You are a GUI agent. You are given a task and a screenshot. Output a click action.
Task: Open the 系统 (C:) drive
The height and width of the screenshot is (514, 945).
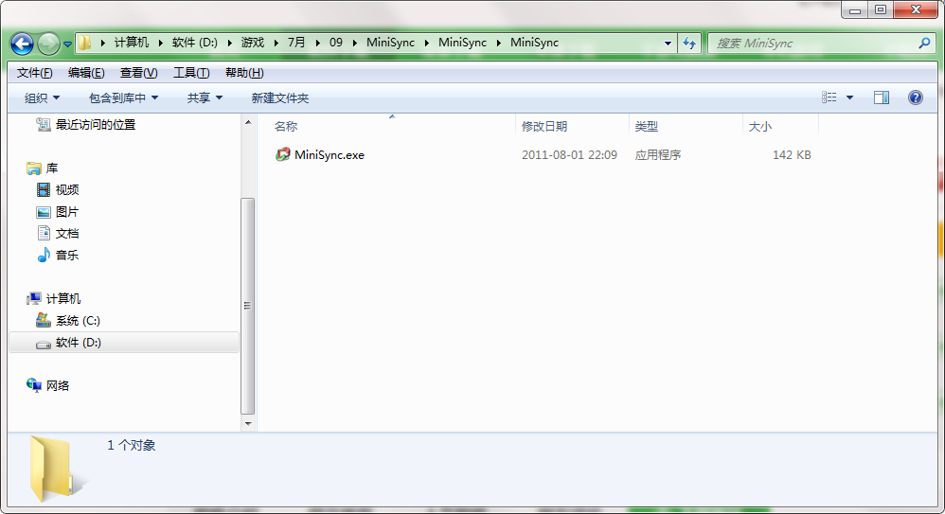click(x=78, y=321)
